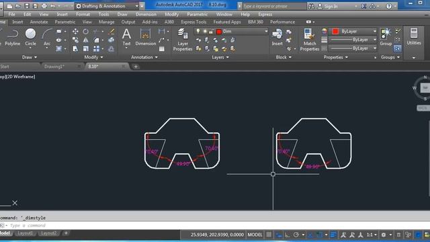This screenshot has height=242, width=430.
Task: Select the Mirror tool in Modify panel
Action: click(x=85, y=40)
